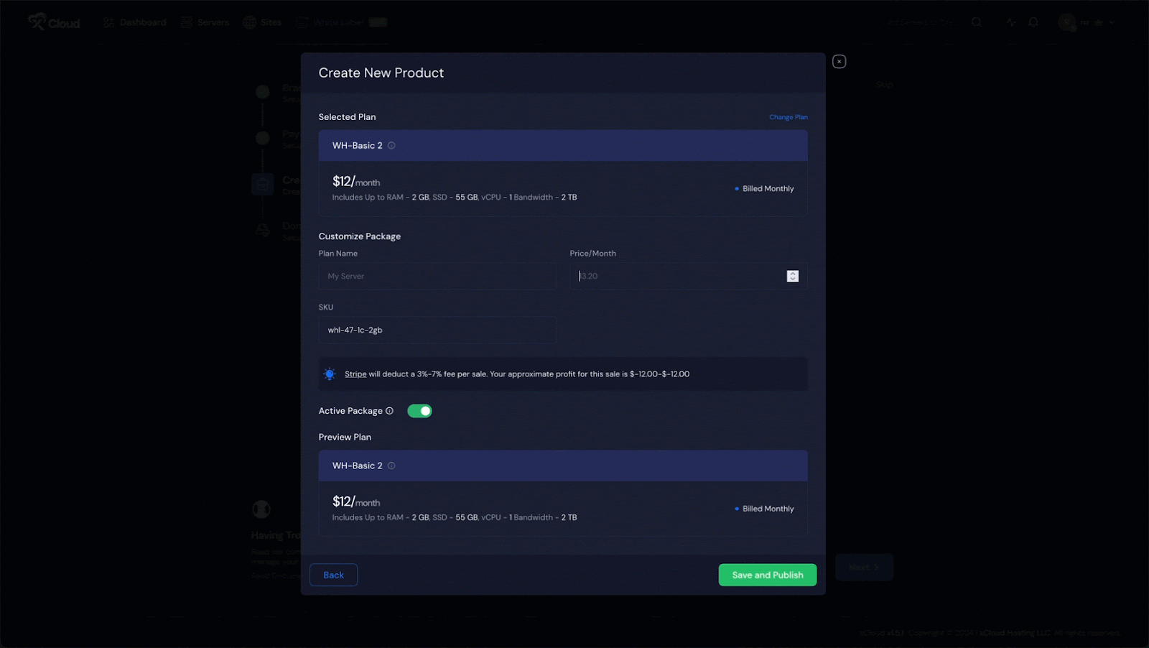Open the Servers menu item

[x=205, y=22]
